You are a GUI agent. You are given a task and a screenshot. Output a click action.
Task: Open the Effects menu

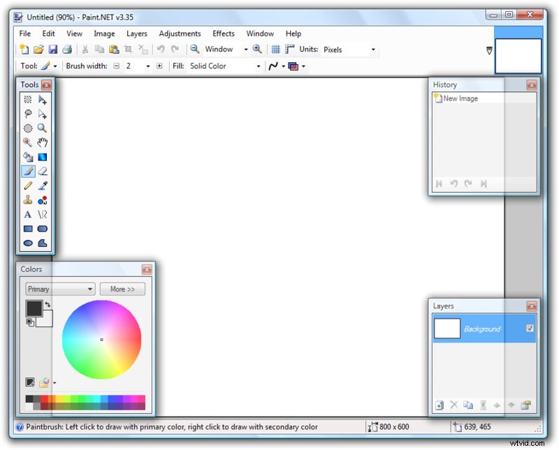[223, 33]
